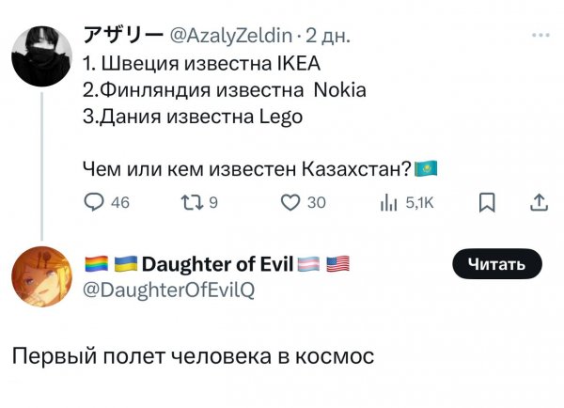564x408 pixels.
Task: Click the reply text about space flight
Action: tap(193, 357)
